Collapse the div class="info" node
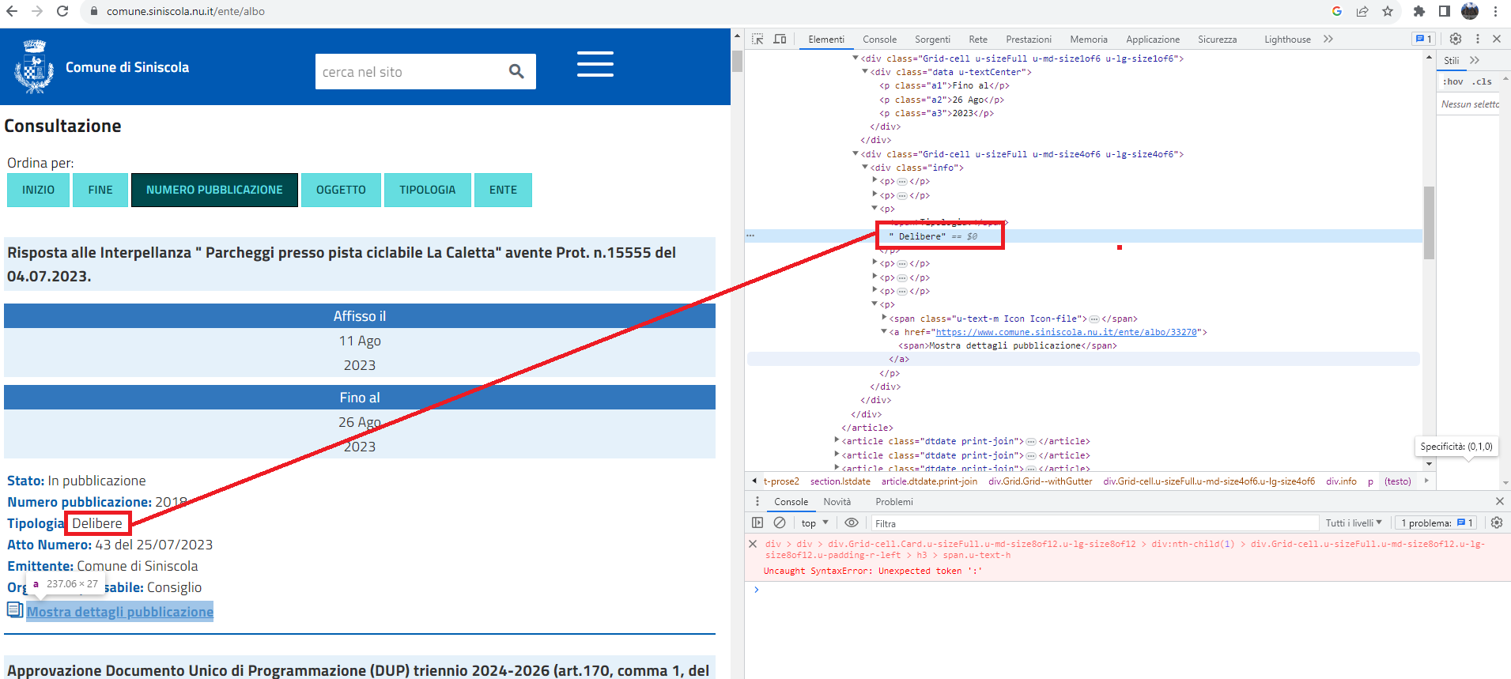1511x679 pixels. [864, 168]
